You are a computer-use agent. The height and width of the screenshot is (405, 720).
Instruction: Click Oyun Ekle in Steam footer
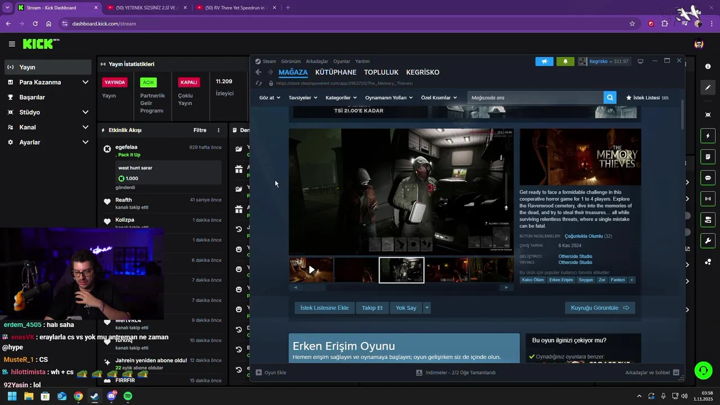(271, 372)
